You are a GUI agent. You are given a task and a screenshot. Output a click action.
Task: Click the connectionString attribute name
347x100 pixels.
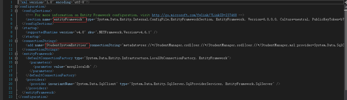(105, 45)
